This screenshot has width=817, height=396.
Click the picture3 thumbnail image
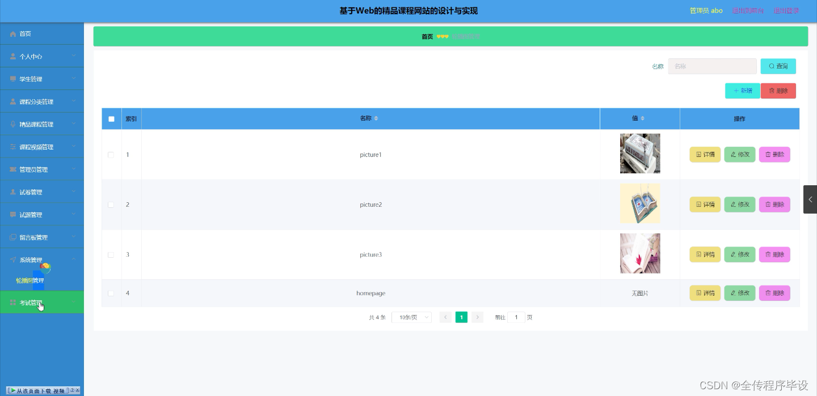tap(640, 253)
